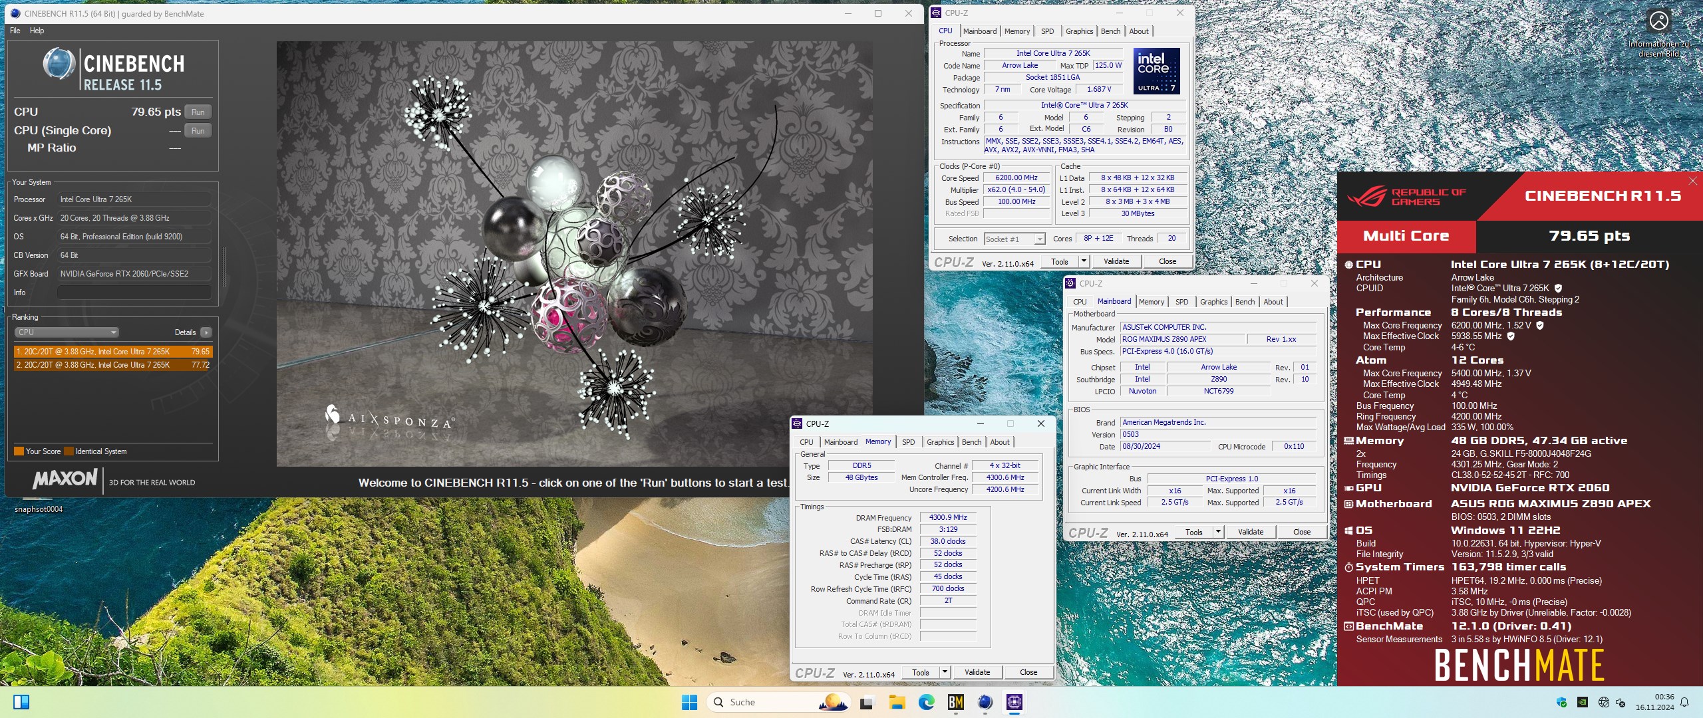Click the widgets icon at taskbar far left
The height and width of the screenshot is (718, 1703).
click(x=21, y=702)
